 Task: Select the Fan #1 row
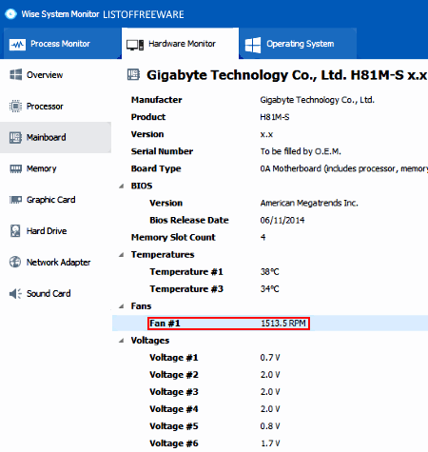coord(270,323)
